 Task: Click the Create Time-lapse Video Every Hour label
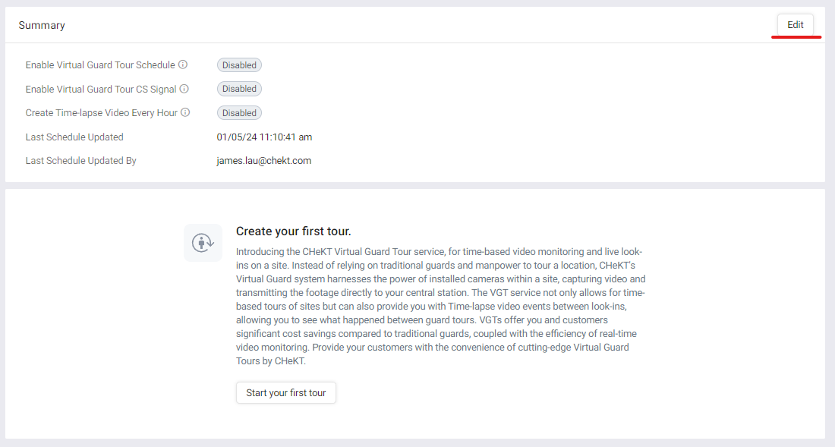[x=101, y=113]
